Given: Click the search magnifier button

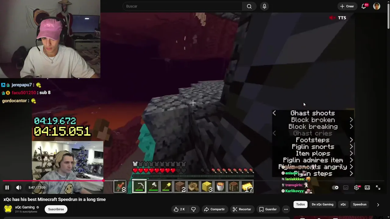Looking at the screenshot, I should click(x=249, y=6).
